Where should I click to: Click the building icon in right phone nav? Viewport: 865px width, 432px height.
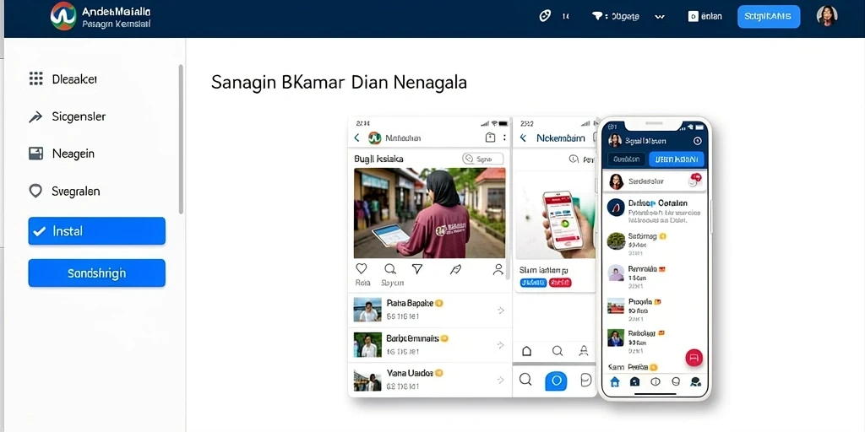click(x=635, y=382)
